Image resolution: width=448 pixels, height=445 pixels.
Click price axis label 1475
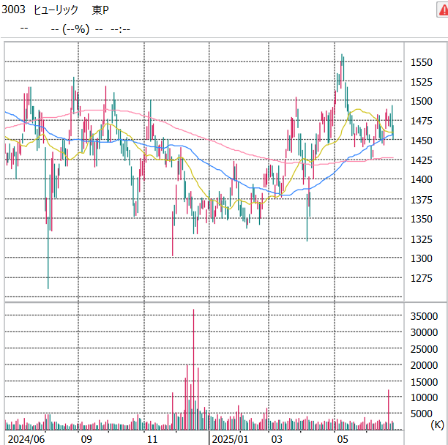pyautogui.click(x=422, y=121)
